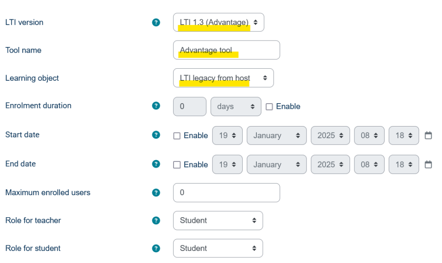Open help for Enrolment duration

[x=156, y=106]
